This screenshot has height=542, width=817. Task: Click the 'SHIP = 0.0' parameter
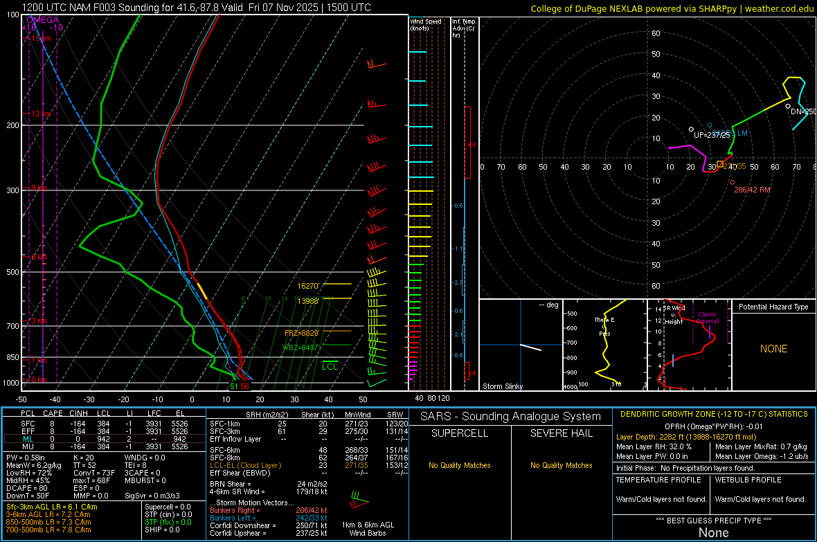pyautogui.click(x=162, y=530)
